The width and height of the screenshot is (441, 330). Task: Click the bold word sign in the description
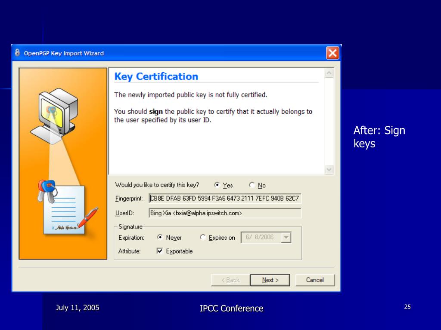click(156, 111)
